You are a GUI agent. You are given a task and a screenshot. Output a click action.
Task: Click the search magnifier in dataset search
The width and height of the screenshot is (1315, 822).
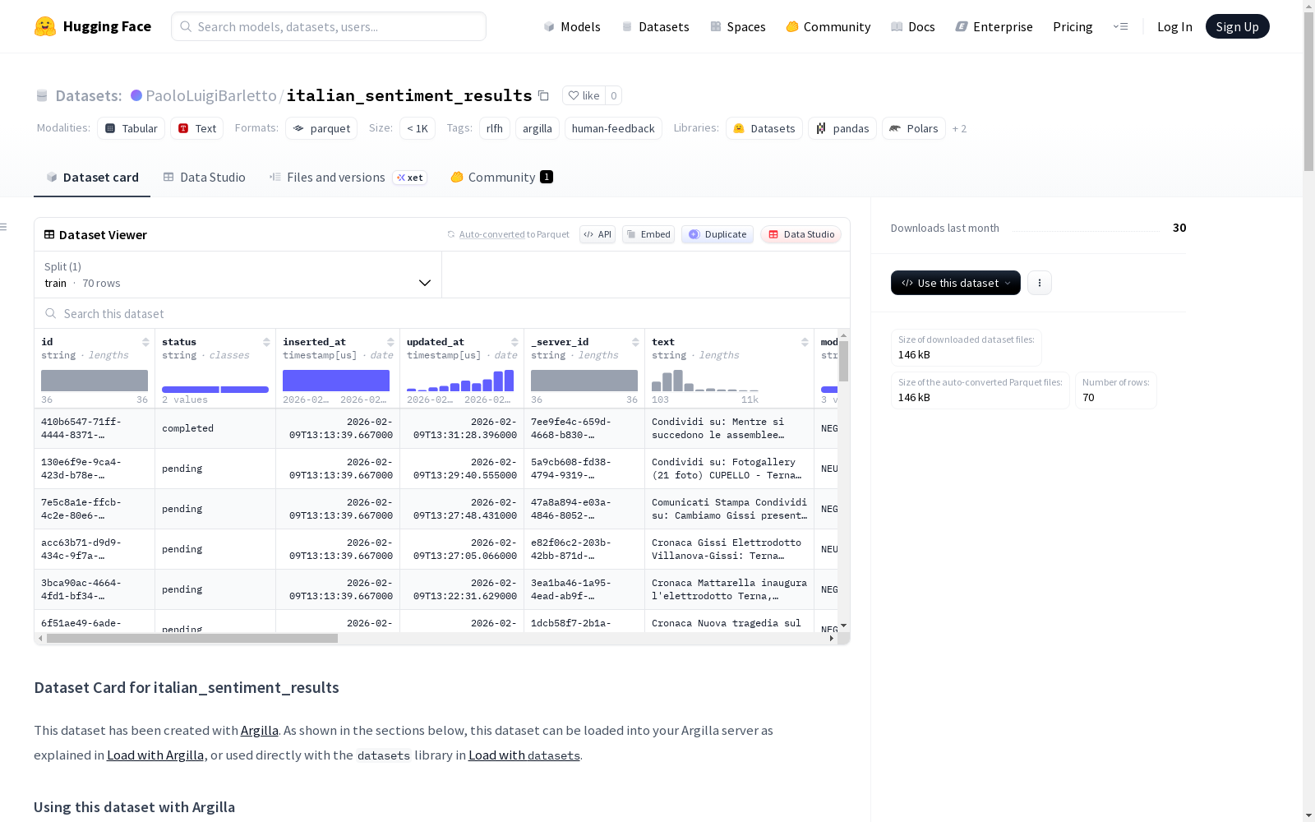tap(51, 313)
